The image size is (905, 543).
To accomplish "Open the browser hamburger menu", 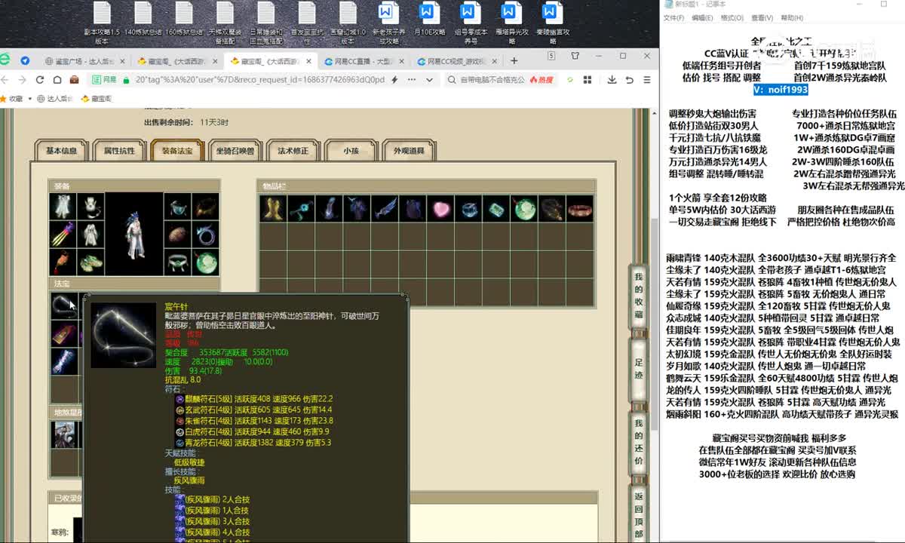I will point(647,79).
